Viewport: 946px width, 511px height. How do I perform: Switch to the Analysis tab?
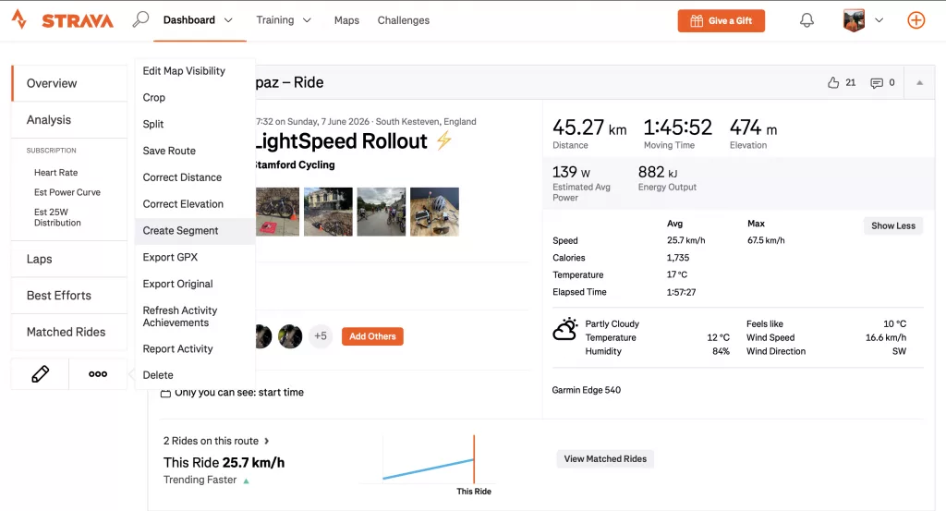(x=69, y=119)
